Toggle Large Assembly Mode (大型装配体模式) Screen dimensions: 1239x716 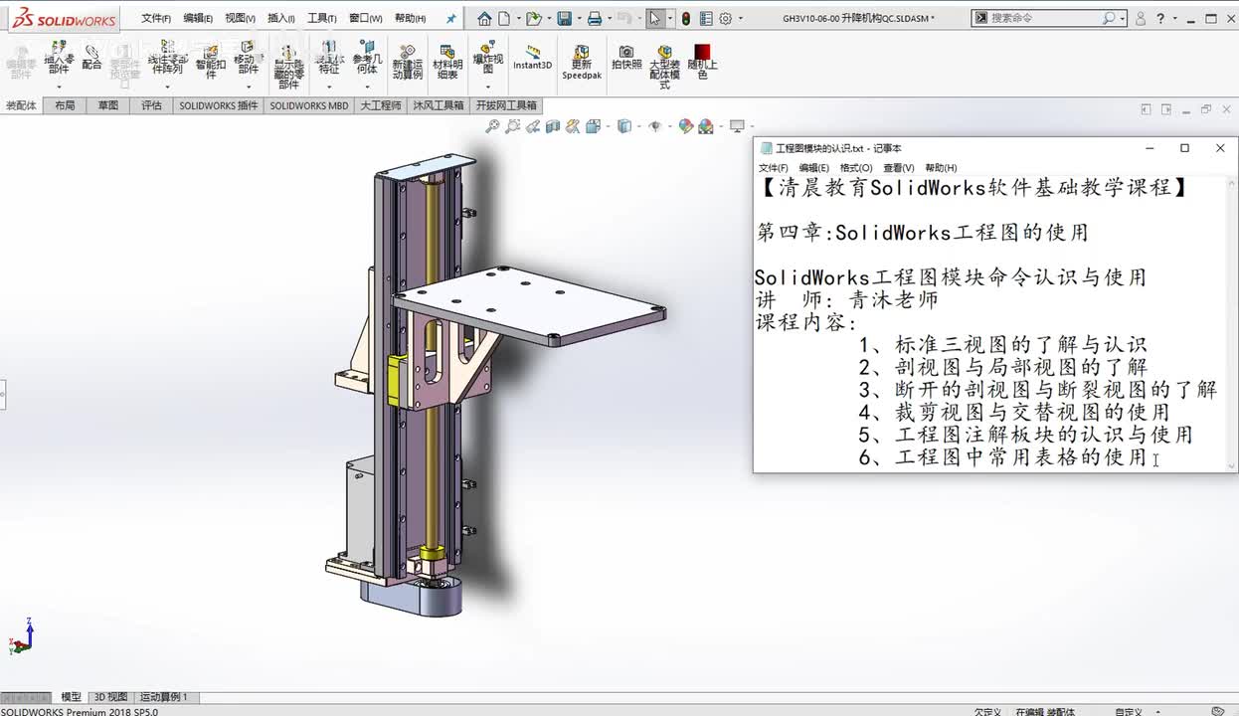pyautogui.click(x=664, y=67)
